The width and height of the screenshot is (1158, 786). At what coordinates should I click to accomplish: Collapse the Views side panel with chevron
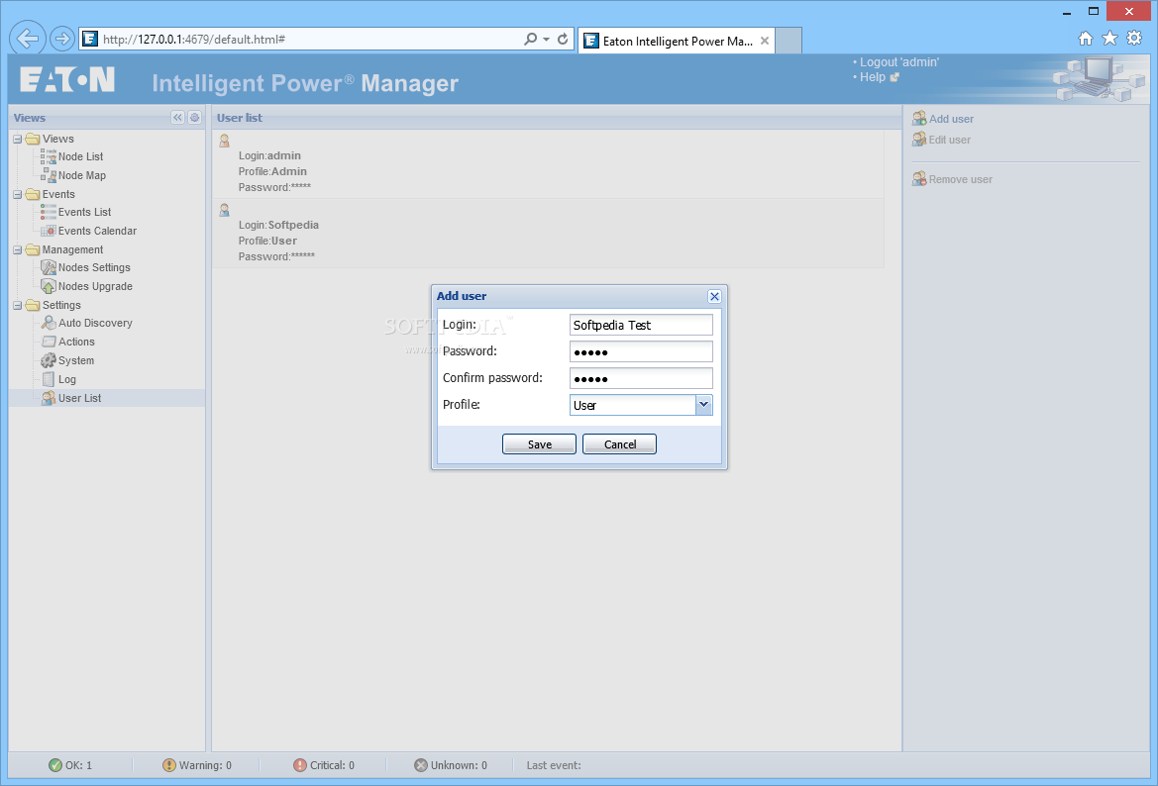tap(177, 118)
